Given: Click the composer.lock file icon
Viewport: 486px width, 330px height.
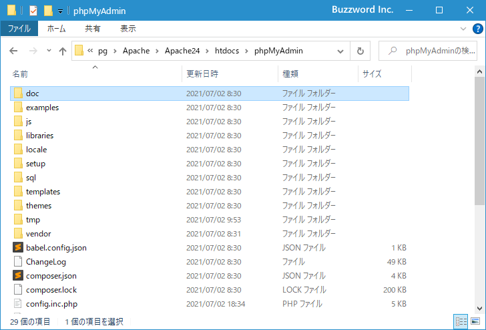Looking at the screenshot, I should pyautogui.click(x=18, y=290).
